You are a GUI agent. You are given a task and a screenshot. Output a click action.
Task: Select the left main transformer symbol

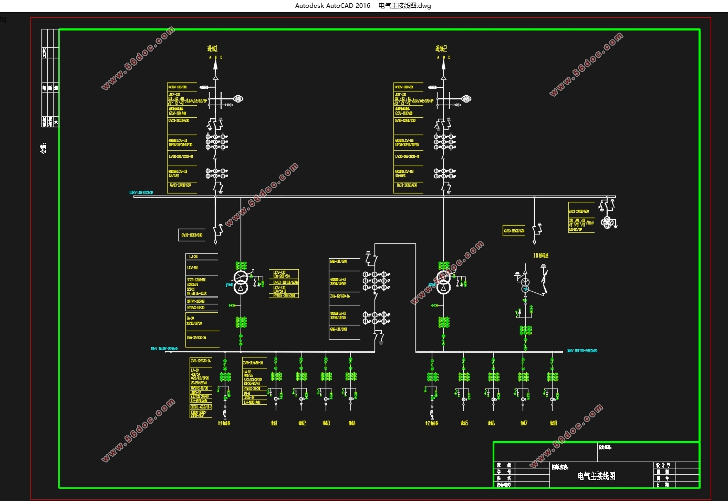click(241, 282)
